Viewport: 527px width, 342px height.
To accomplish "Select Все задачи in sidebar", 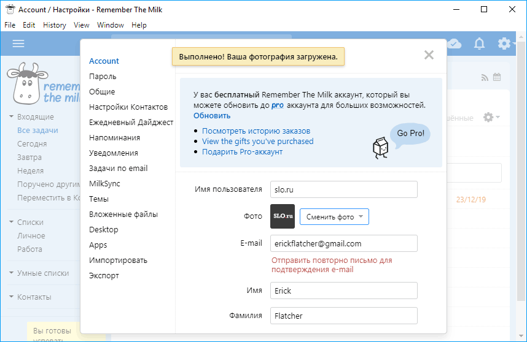I will click(37, 131).
